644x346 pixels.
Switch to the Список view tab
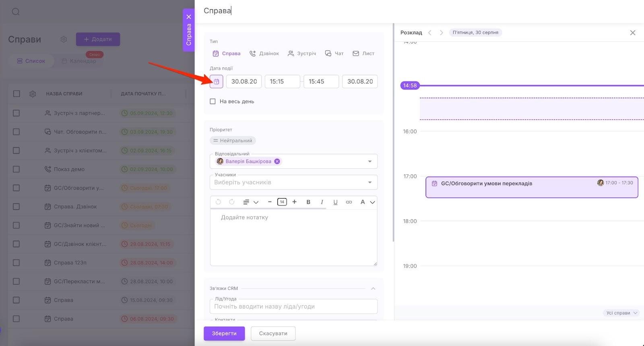pos(31,61)
